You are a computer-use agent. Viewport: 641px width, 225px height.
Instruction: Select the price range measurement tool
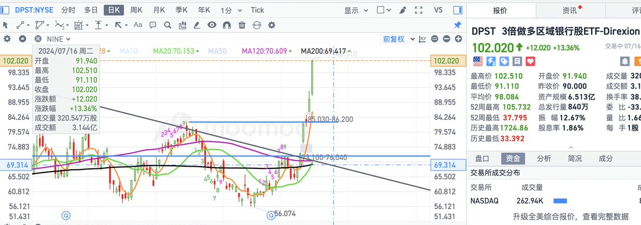[99, 25]
